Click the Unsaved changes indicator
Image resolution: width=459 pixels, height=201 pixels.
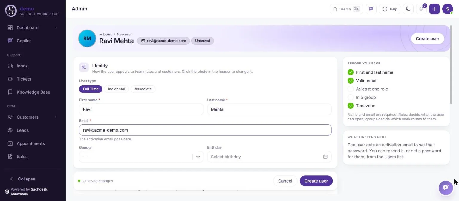[95, 181]
